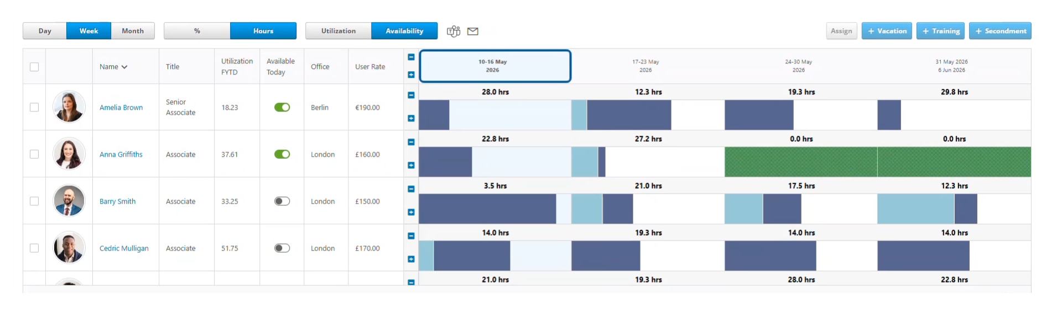The height and width of the screenshot is (309, 1062).
Task: Collapse Amelia Brown's timeline with minus icon
Action: (x=411, y=95)
